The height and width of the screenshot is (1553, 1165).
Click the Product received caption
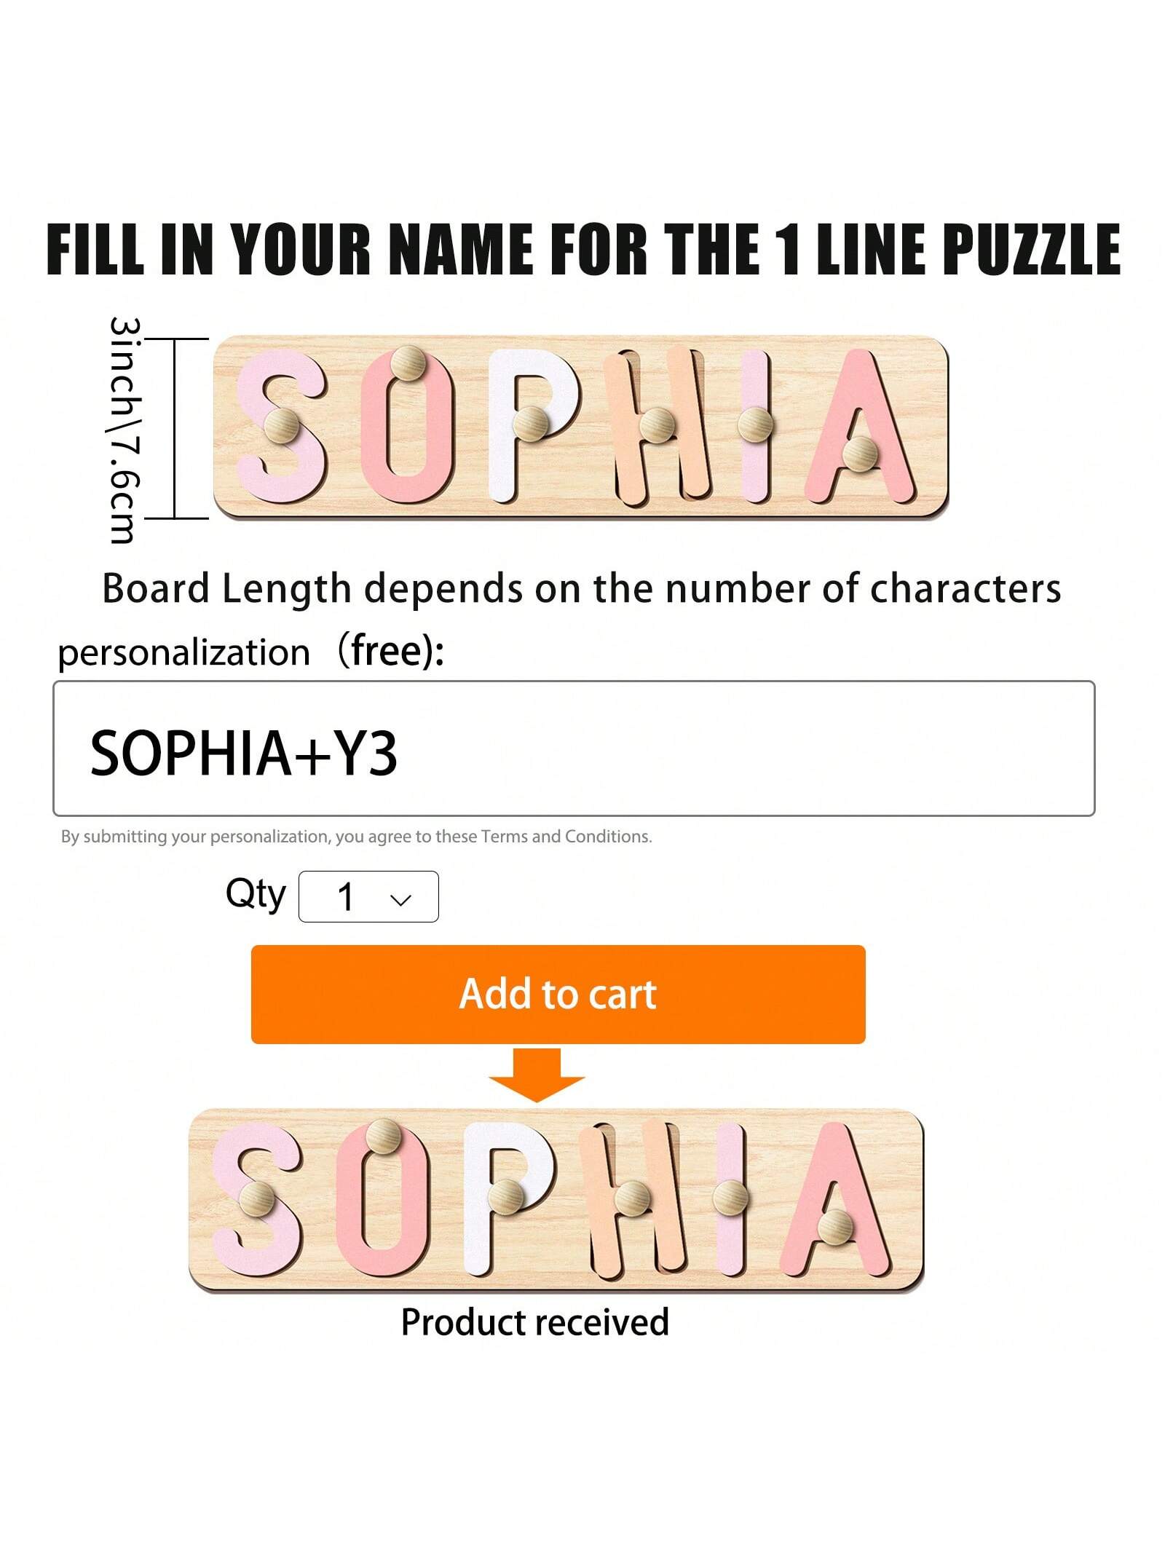[535, 1321]
